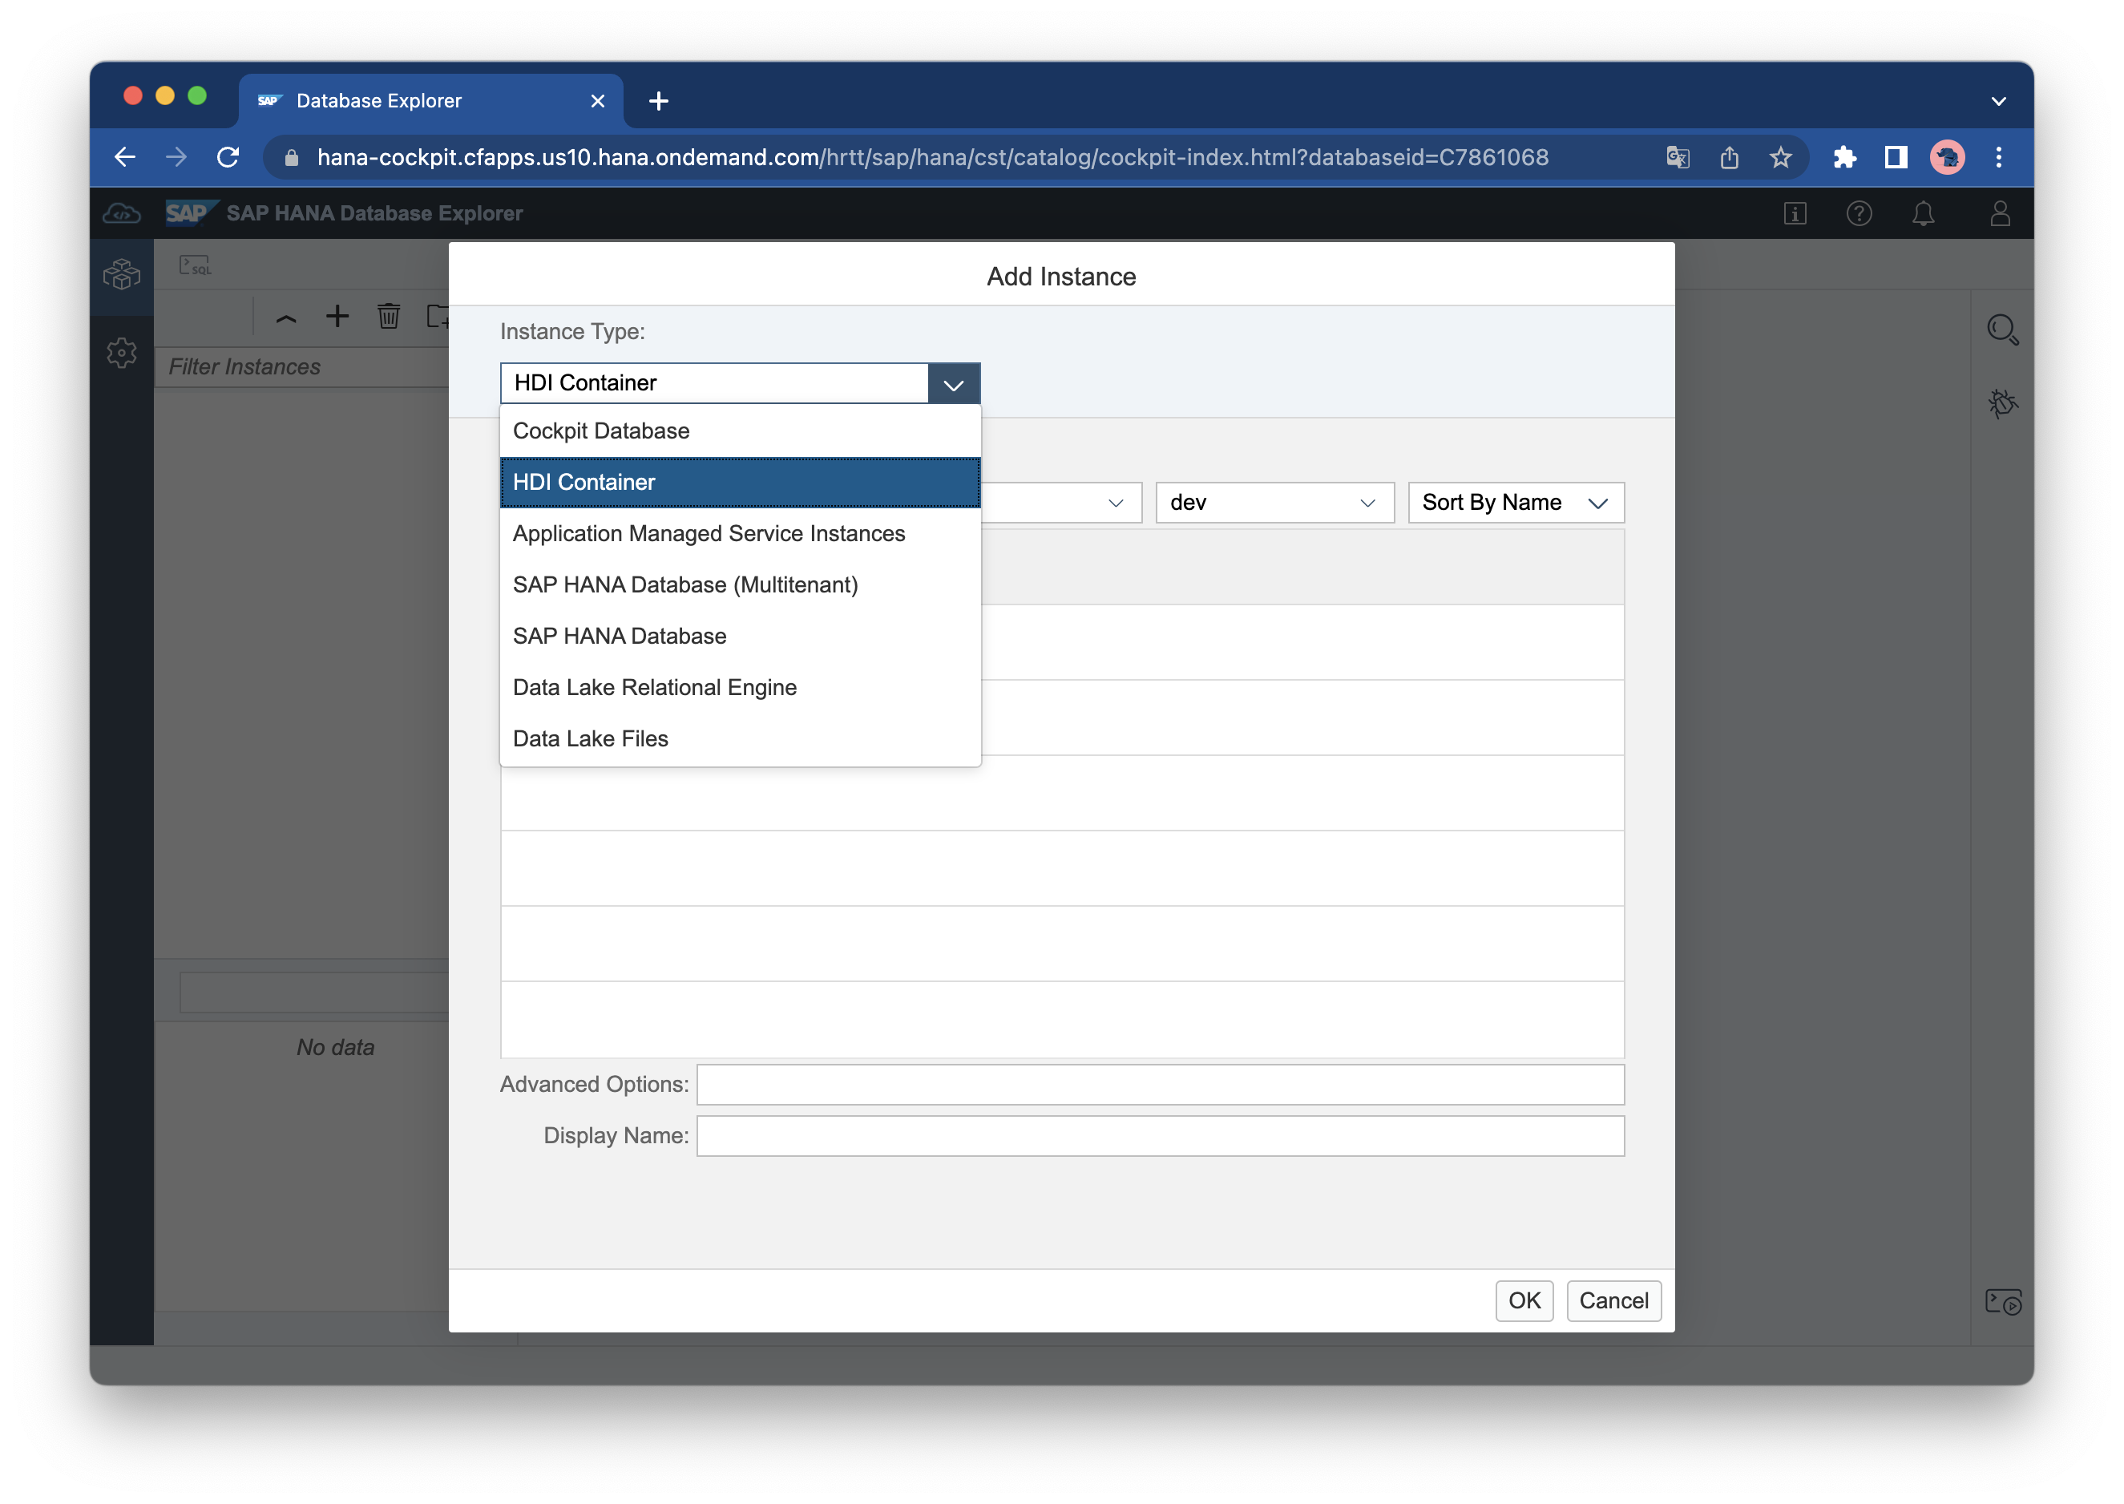
Task: Click the user profile icon in header
Action: (2000, 214)
